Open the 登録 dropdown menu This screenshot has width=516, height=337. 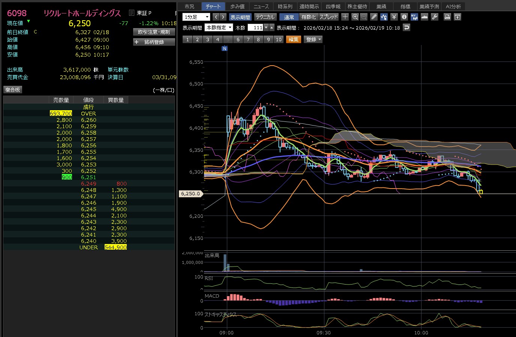(313, 39)
